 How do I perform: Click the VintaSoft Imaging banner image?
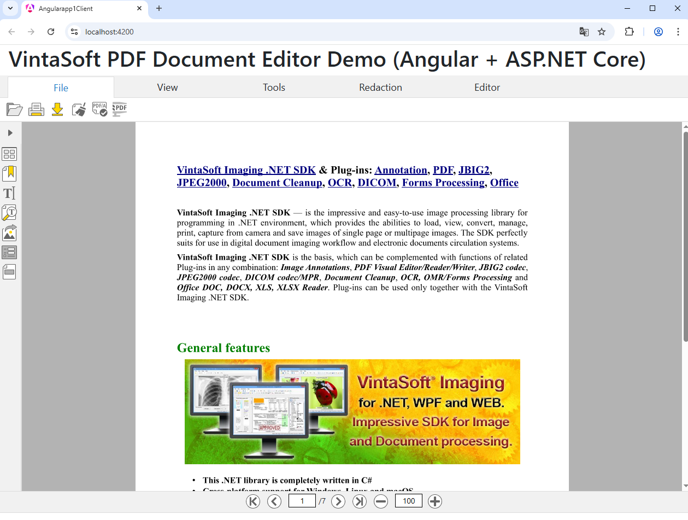click(352, 412)
